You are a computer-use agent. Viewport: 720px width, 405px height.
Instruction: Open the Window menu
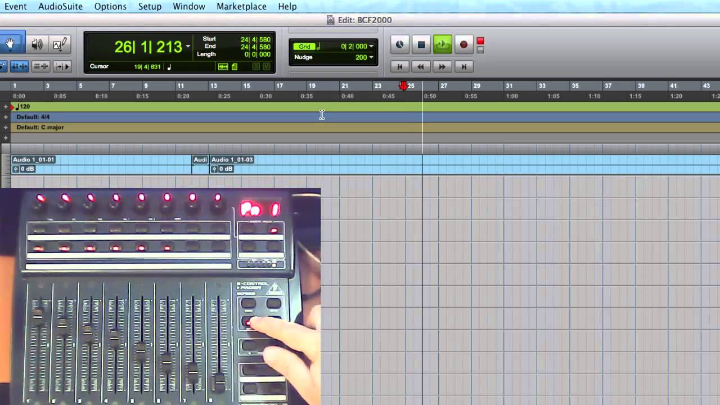point(189,7)
